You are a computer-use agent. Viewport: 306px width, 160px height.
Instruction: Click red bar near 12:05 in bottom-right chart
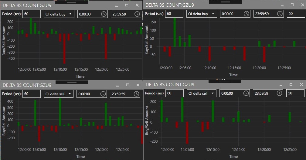[187, 133]
